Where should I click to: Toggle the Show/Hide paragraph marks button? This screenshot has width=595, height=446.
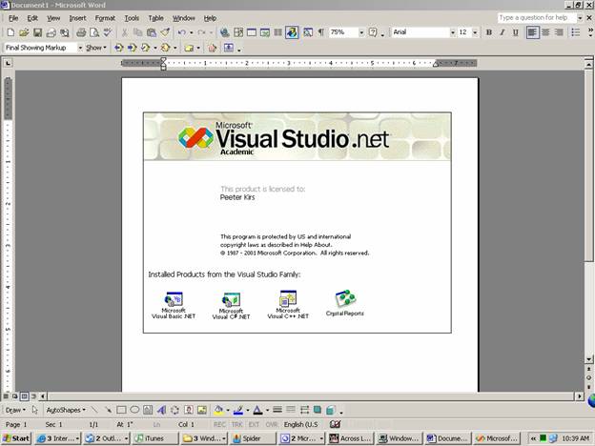(x=321, y=32)
